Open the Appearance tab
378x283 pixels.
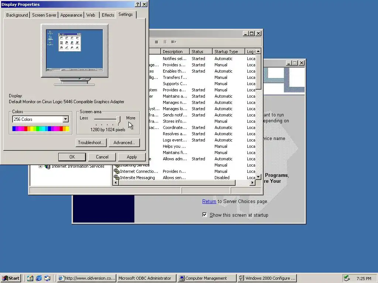pos(71,15)
